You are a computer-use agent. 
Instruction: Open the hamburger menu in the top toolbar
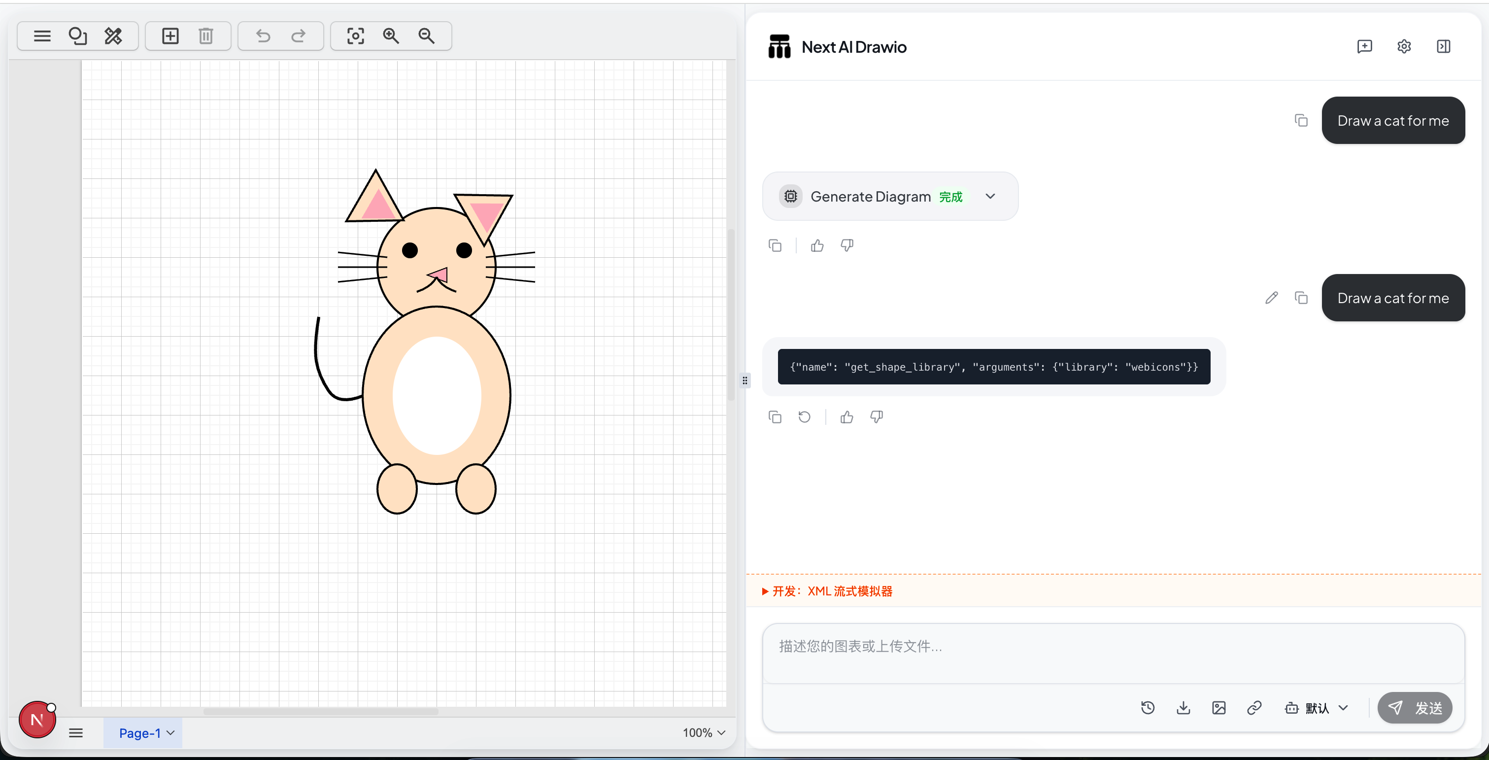(42, 36)
